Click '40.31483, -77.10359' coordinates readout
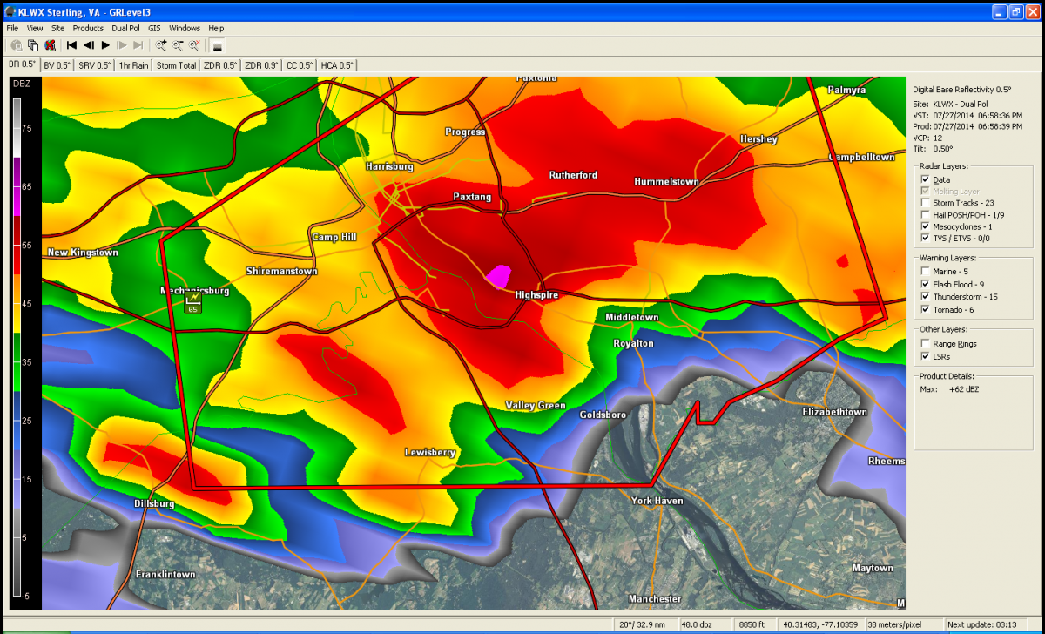Image resolution: width=1045 pixels, height=634 pixels. click(x=822, y=624)
